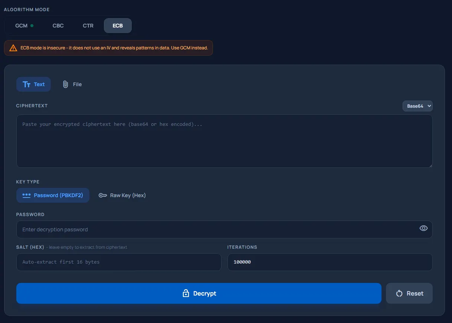Select Password (PBKDF2) key type
Viewport: 452px width, 323px height.
53,195
